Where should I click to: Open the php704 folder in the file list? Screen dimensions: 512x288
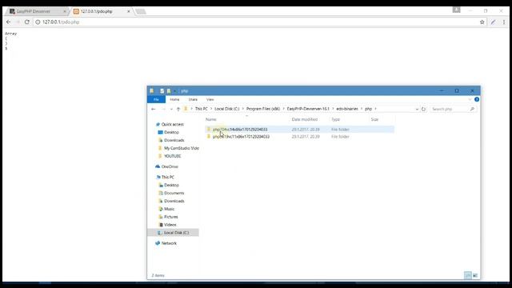coord(240,130)
